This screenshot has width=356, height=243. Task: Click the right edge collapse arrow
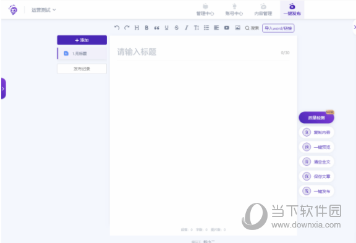tap(354, 27)
